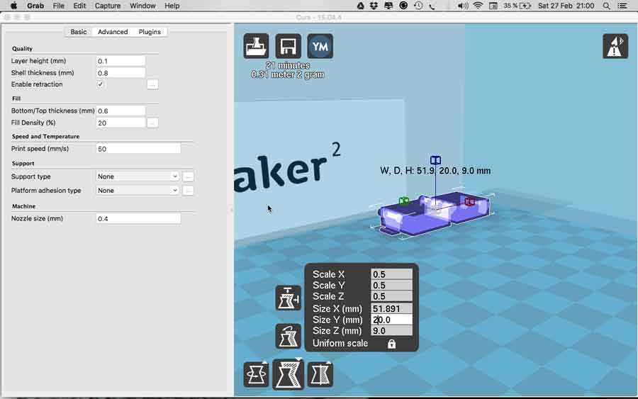638x399 pixels.
Task: Open Support type settings ellipsis button
Action: pos(188,176)
